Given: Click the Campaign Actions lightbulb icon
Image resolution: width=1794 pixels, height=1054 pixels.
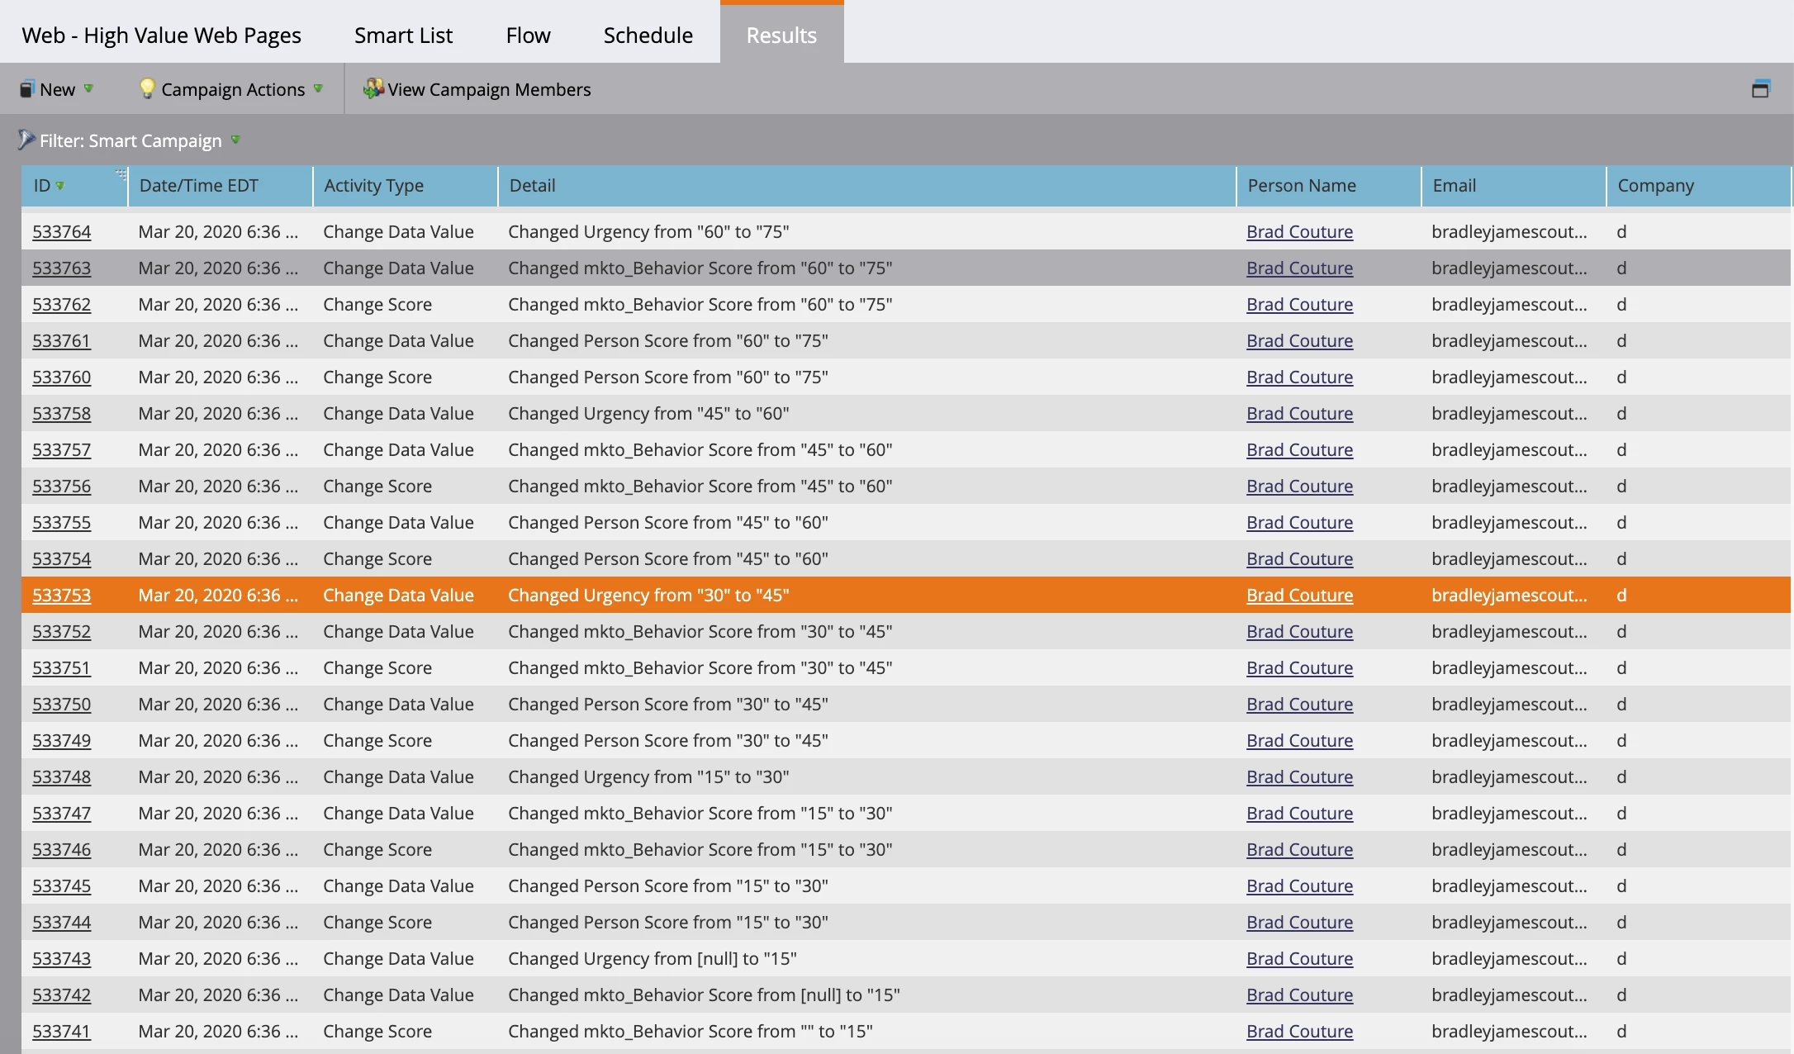Looking at the screenshot, I should [147, 88].
